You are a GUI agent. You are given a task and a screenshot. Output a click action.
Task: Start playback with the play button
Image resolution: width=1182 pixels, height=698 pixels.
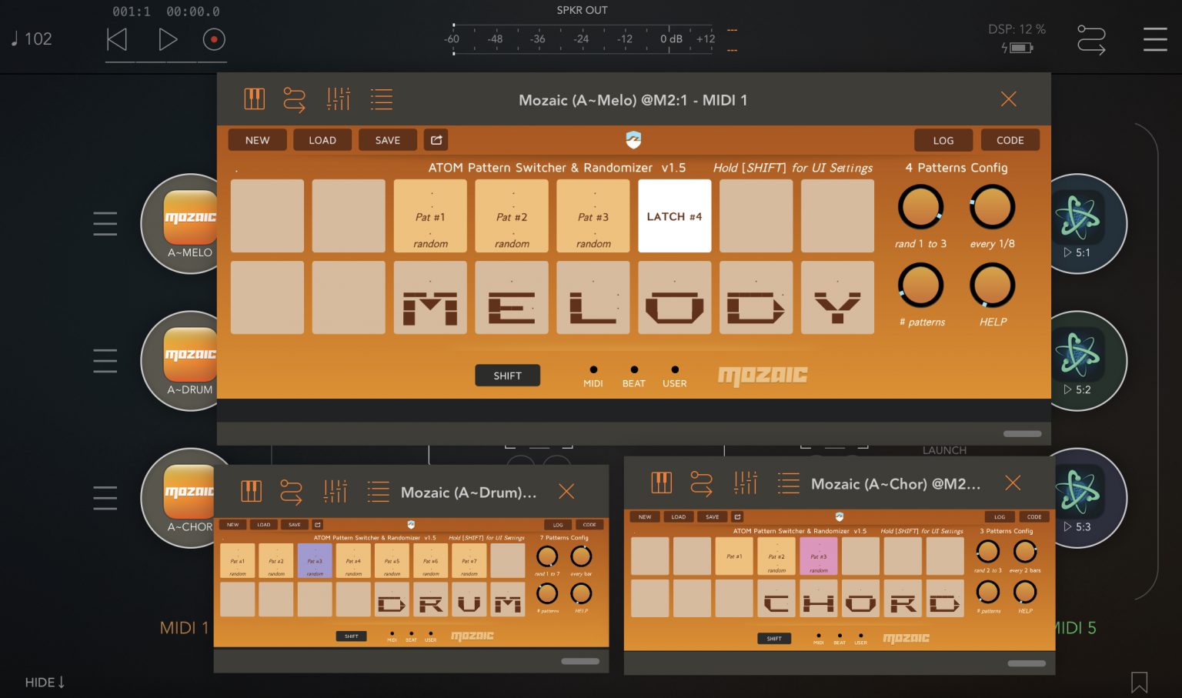[168, 39]
